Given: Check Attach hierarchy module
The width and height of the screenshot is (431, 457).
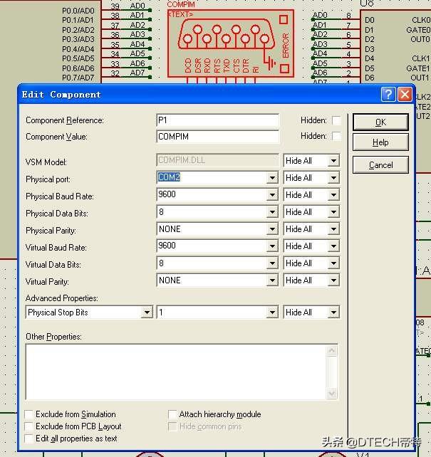Looking at the screenshot, I should click(172, 414).
